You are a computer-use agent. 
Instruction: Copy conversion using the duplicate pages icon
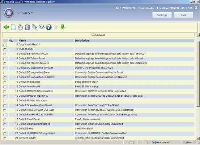coord(34,27)
